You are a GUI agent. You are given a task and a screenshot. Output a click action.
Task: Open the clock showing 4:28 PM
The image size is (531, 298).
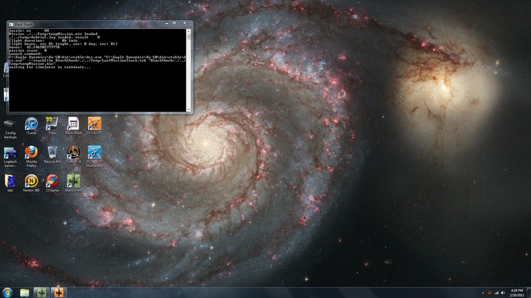517,293
